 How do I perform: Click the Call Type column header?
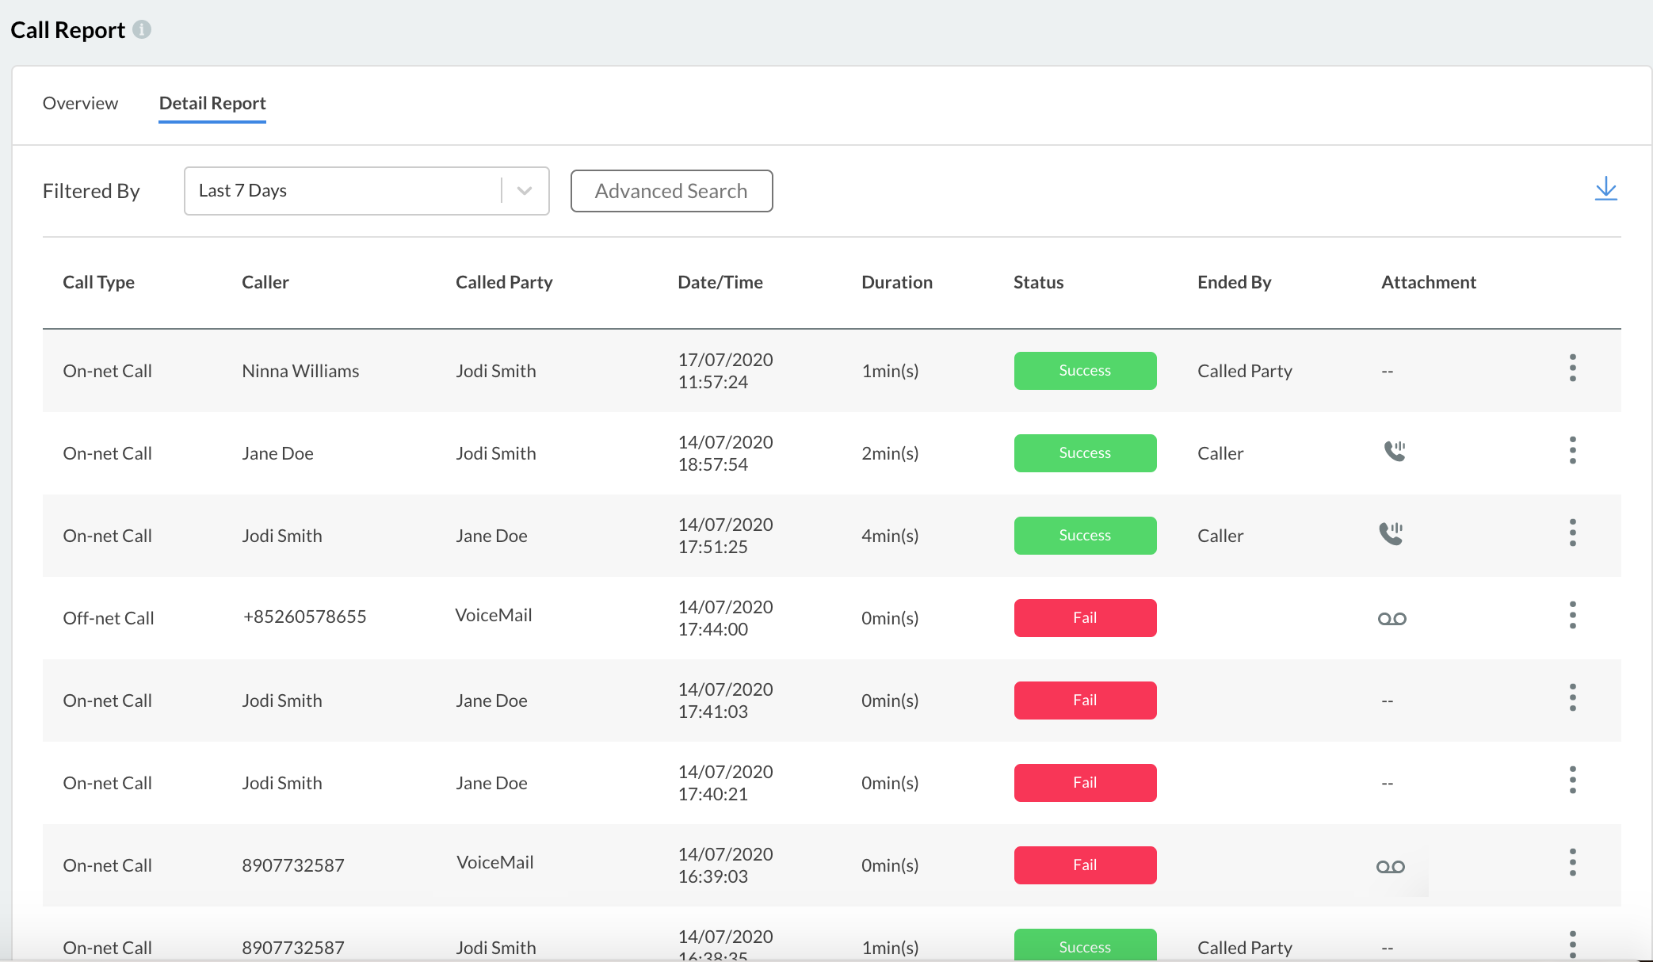(x=98, y=282)
